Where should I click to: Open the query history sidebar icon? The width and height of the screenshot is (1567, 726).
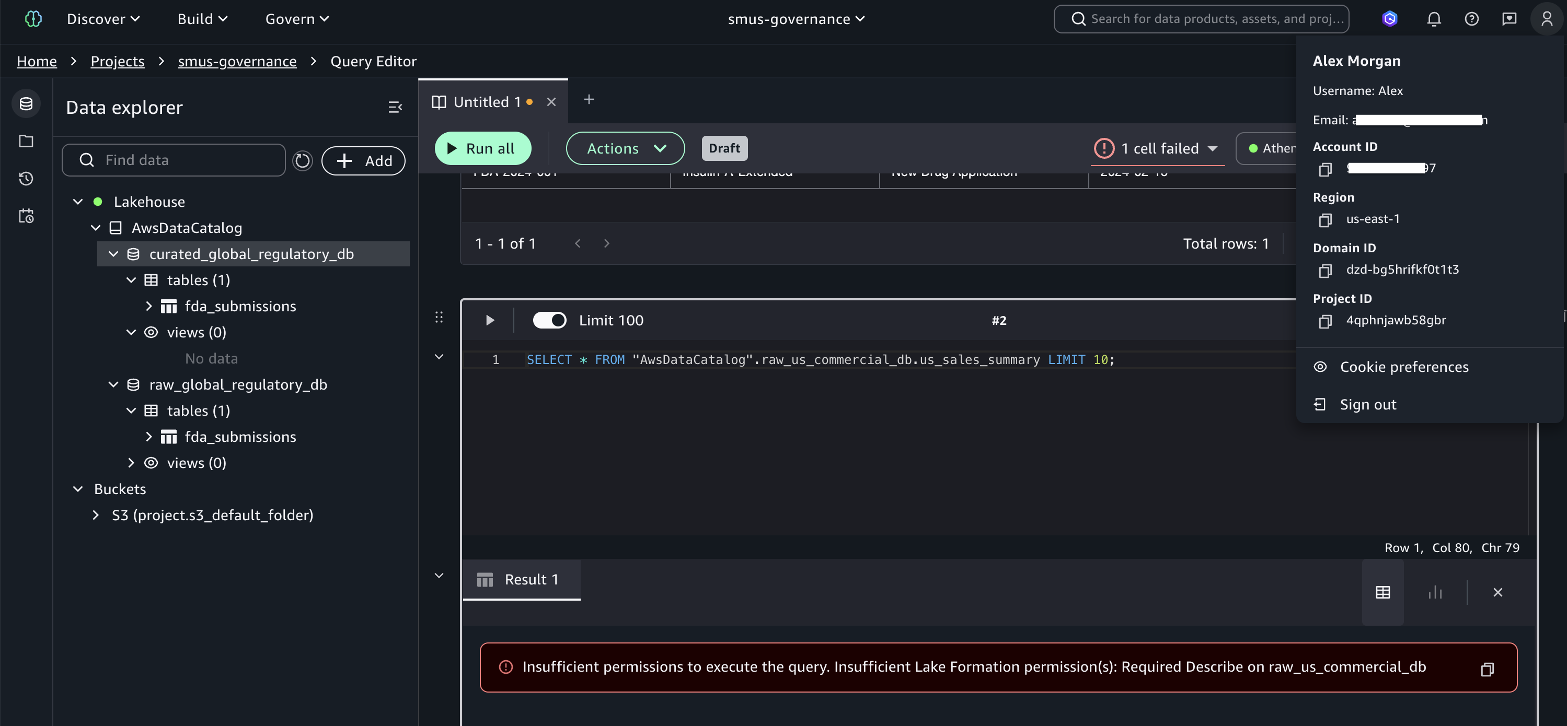click(x=26, y=178)
